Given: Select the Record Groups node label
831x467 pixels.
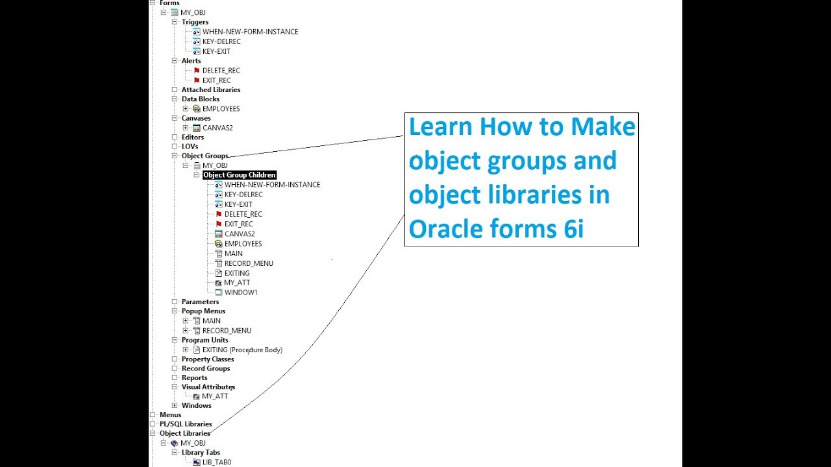Looking at the screenshot, I should tap(206, 368).
